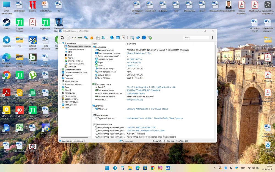
Task: Click the document-with-clock toolbar icon
Action: [123, 37]
